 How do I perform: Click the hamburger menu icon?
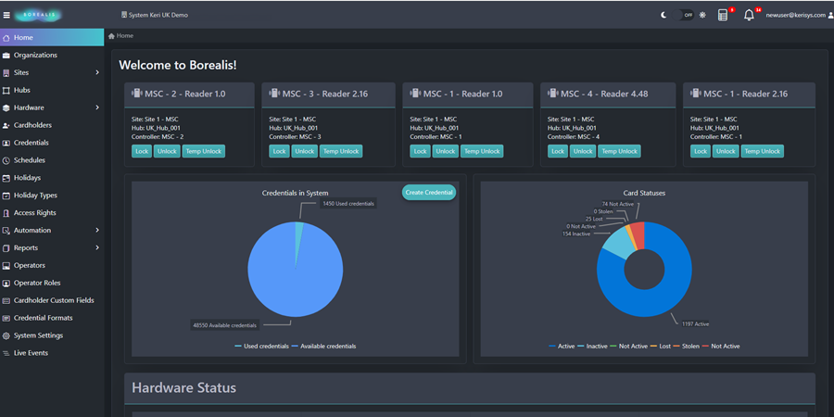(x=6, y=15)
